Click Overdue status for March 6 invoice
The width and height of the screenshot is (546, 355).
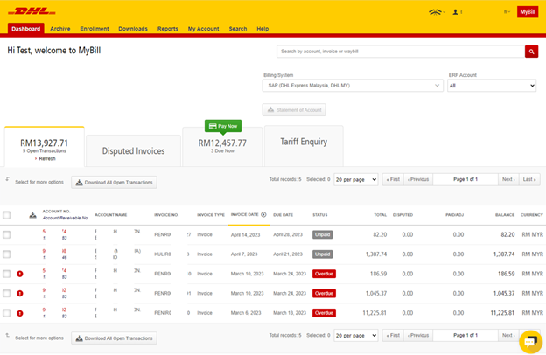click(x=324, y=313)
